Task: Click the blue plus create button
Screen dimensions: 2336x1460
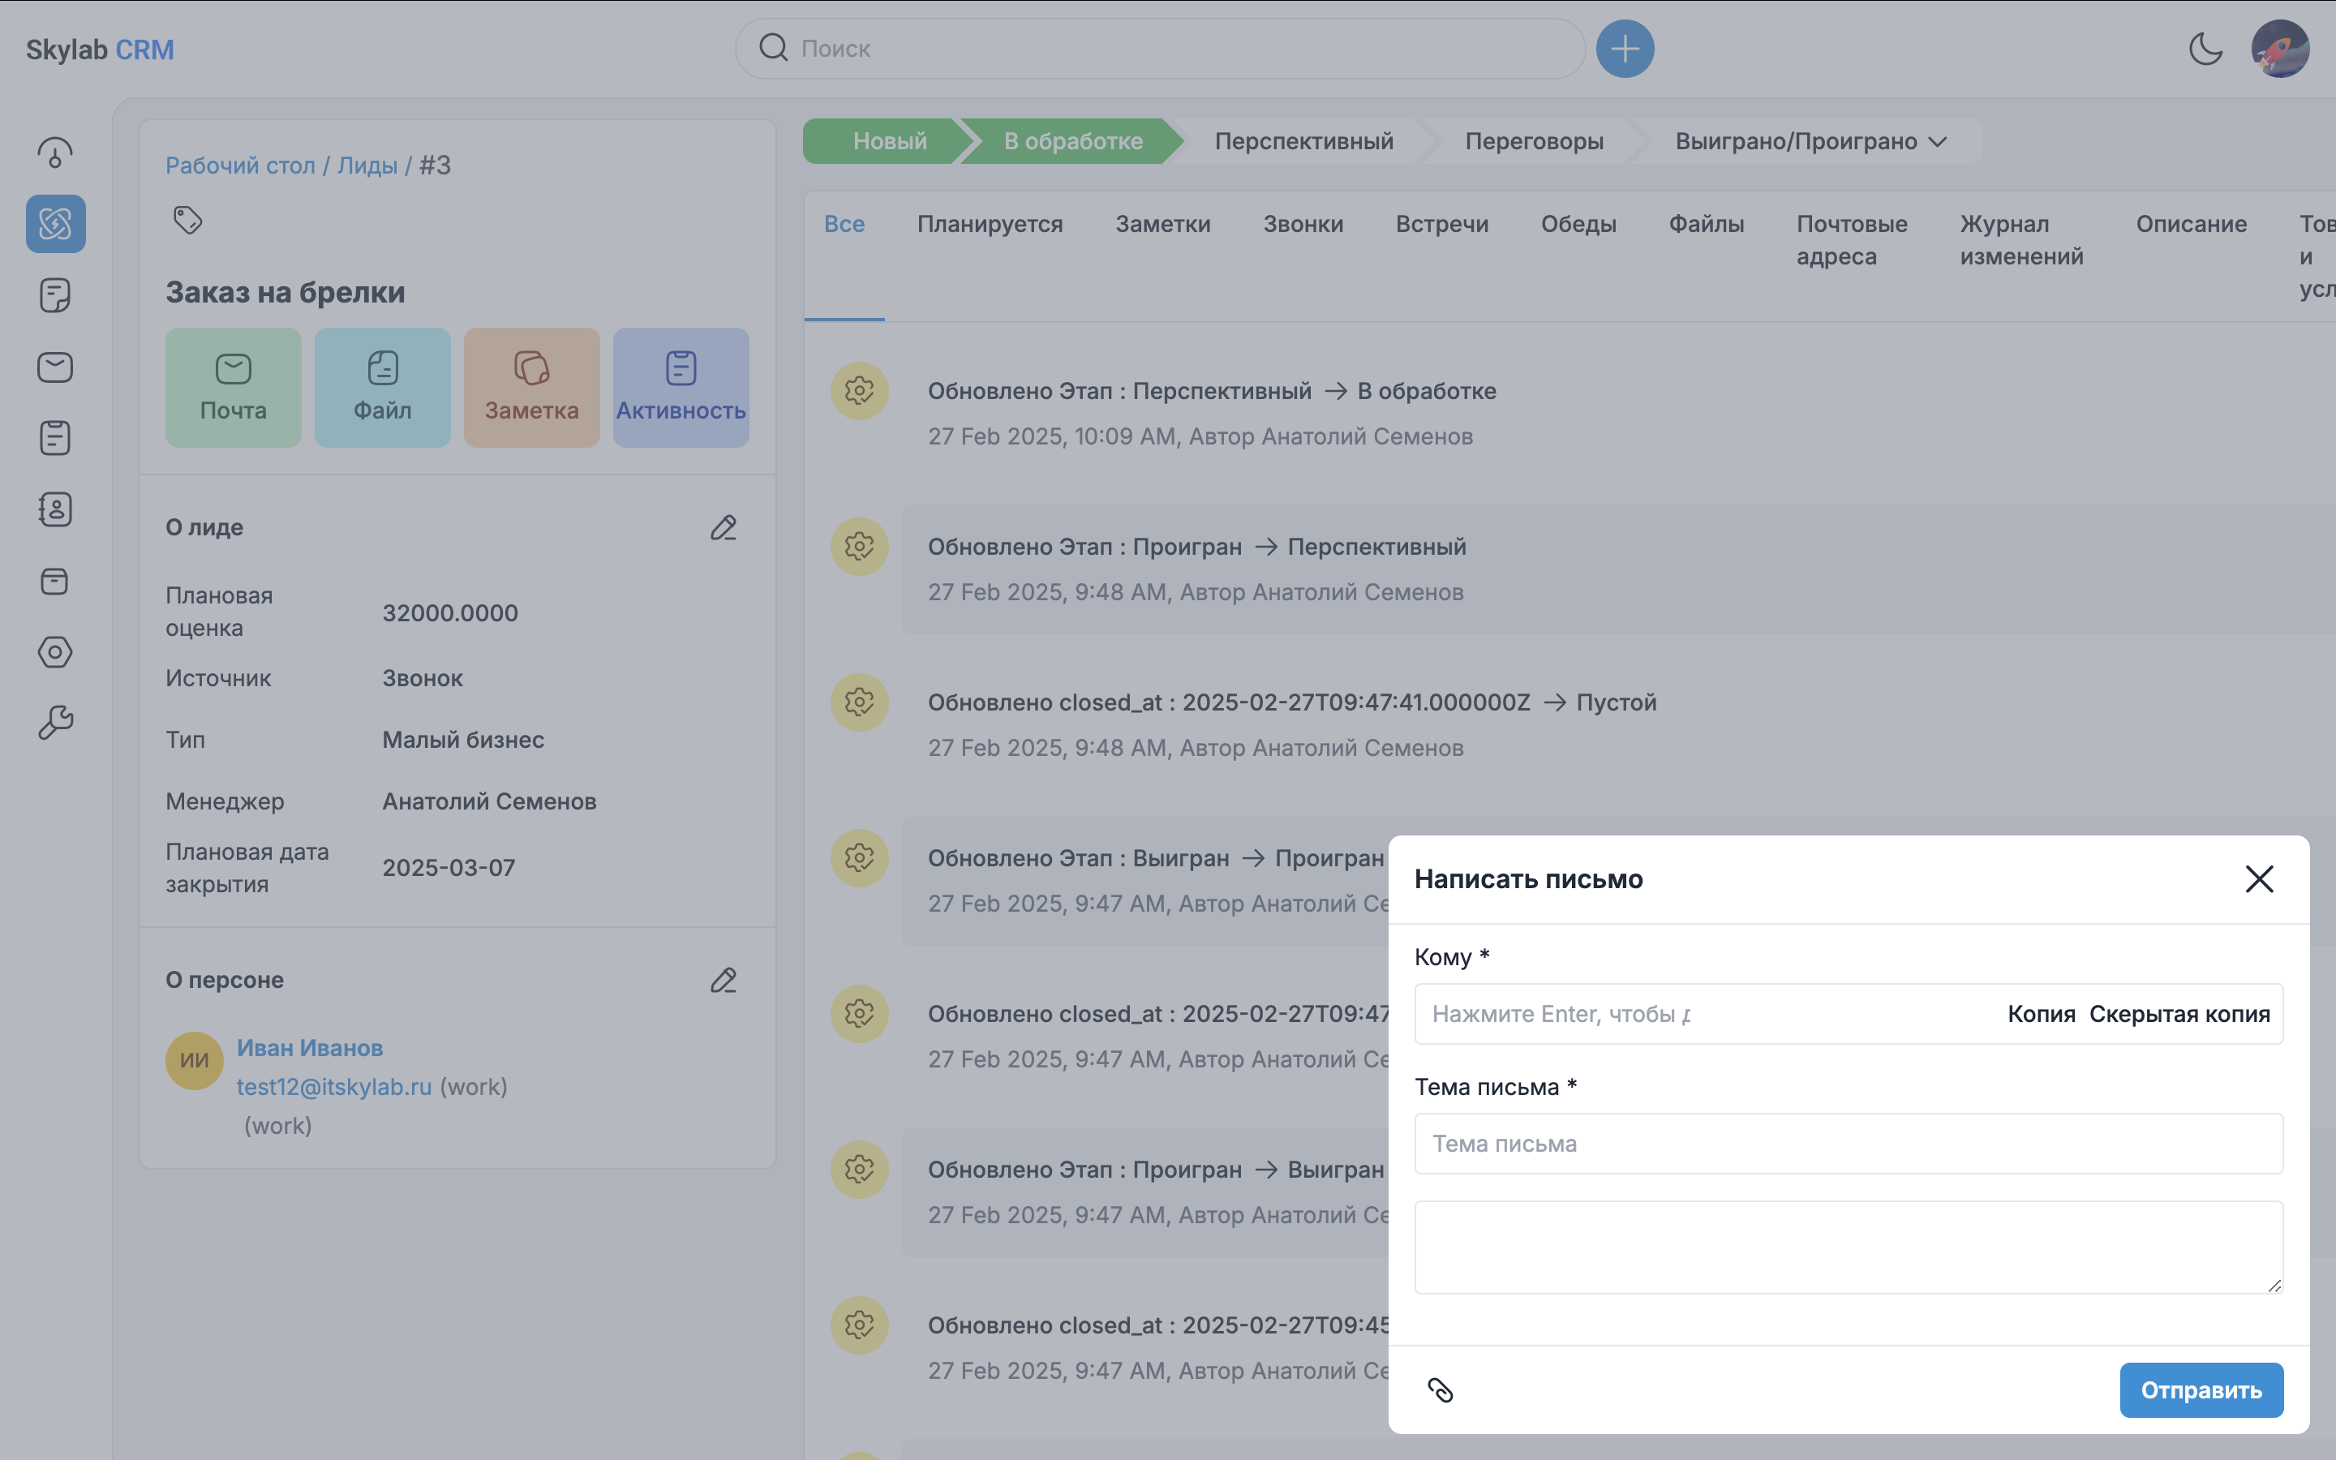Action: pyautogui.click(x=1625, y=49)
